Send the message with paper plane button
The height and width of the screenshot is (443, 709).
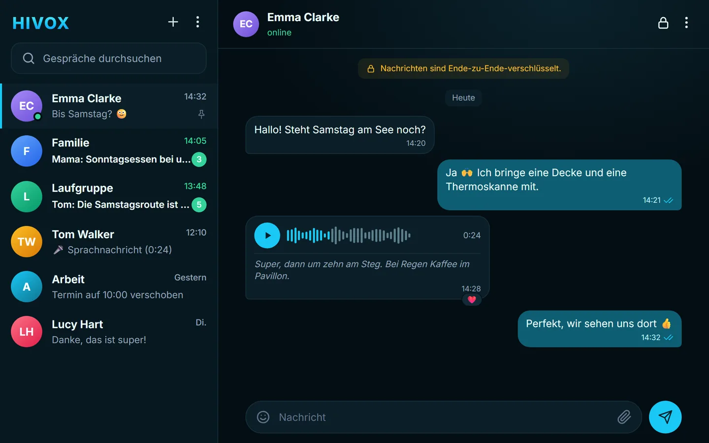pos(665,417)
